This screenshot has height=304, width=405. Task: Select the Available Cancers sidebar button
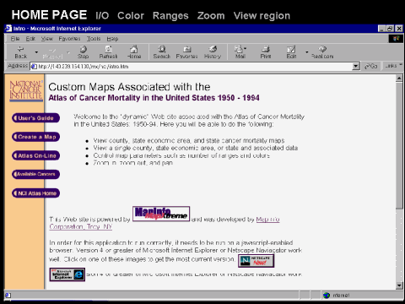coord(35,174)
